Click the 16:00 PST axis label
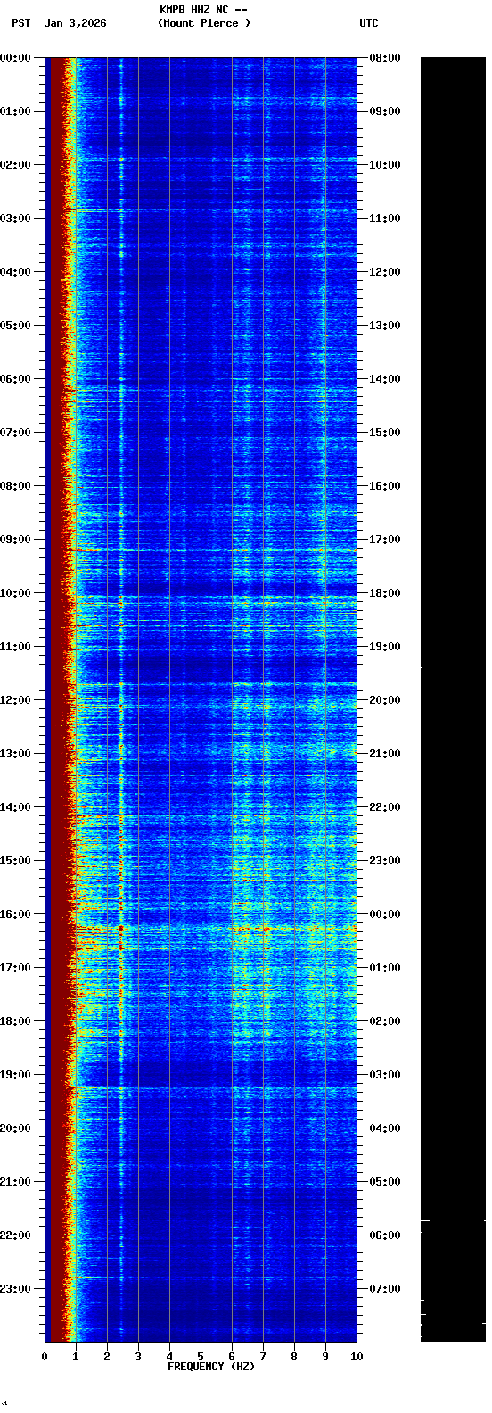This screenshot has height=1413, width=492. pos(16,914)
